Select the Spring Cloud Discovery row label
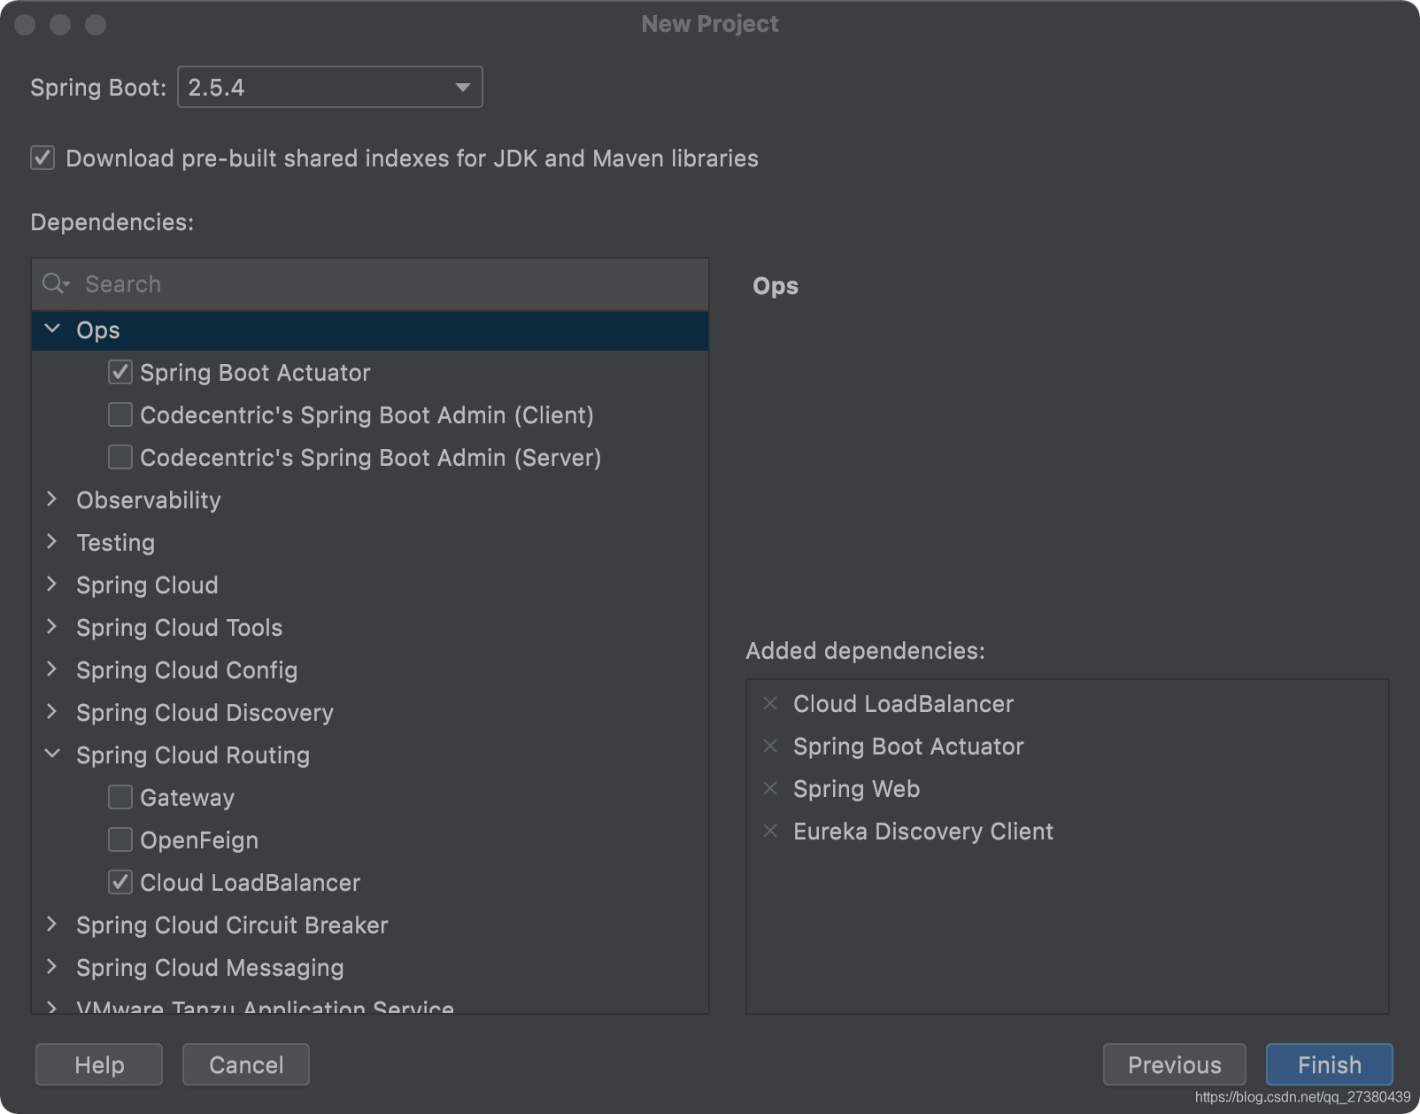This screenshot has height=1114, width=1420. click(x=205, y=713)
